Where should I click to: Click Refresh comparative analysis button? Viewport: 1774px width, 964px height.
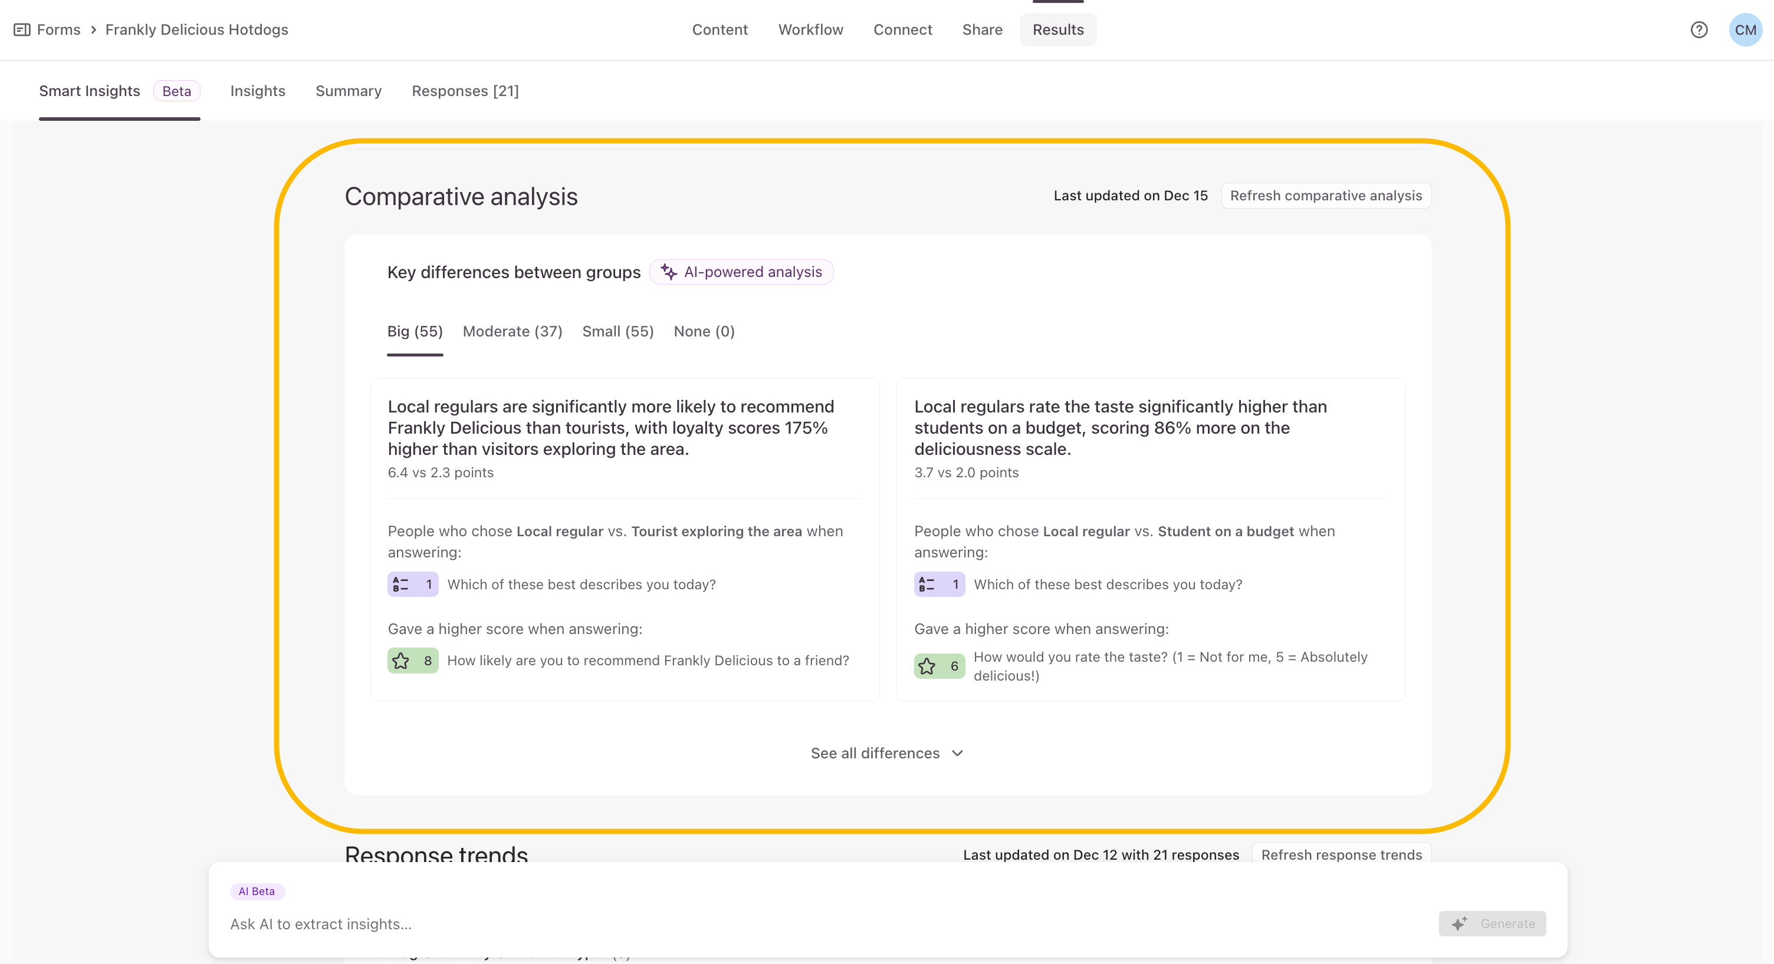[1325, 196]
